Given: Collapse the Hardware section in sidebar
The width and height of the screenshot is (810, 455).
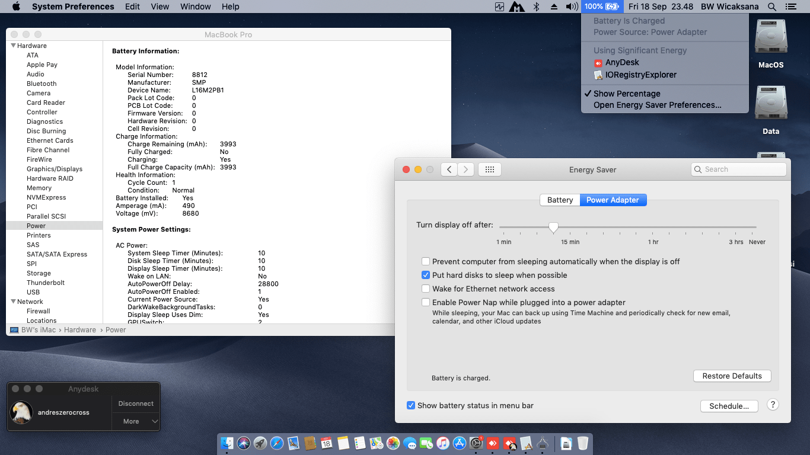Looking at the screenshot, I should point(14,46).
